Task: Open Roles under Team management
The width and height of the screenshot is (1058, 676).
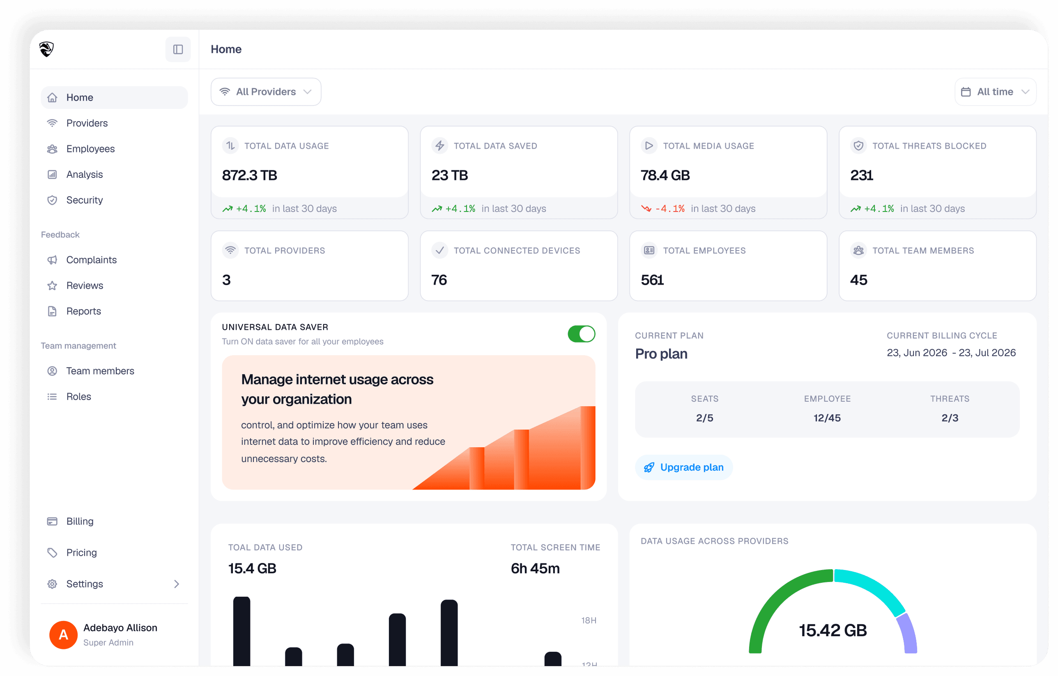Action: click(x=114, y=397)
